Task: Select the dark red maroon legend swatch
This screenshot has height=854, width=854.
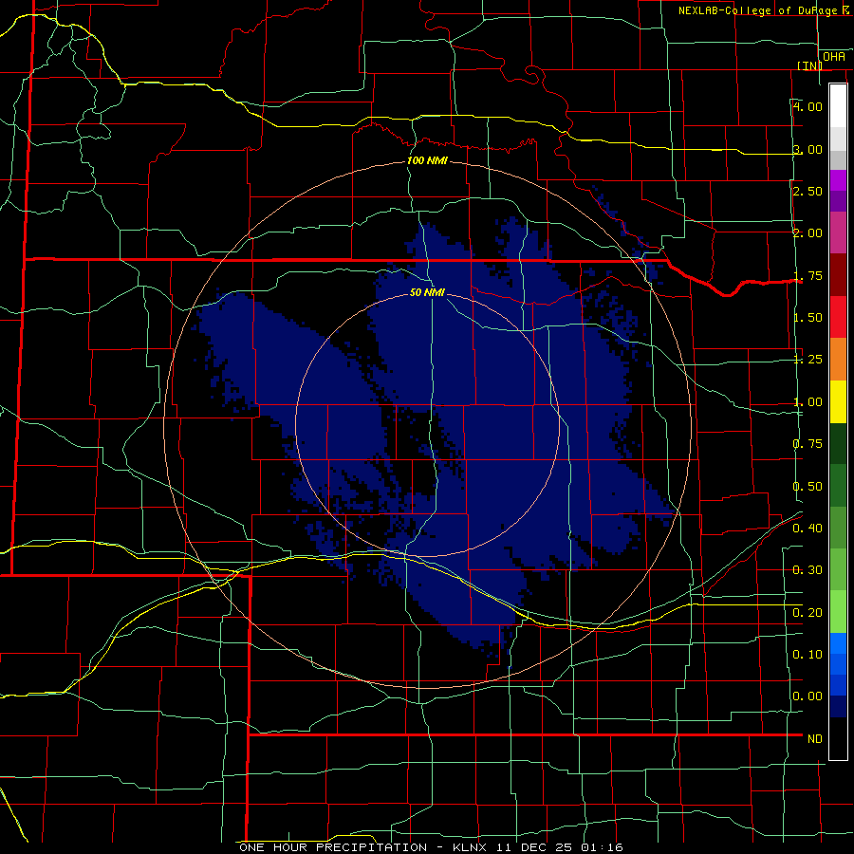Action: pyautogui.click(x=838, y=275)
